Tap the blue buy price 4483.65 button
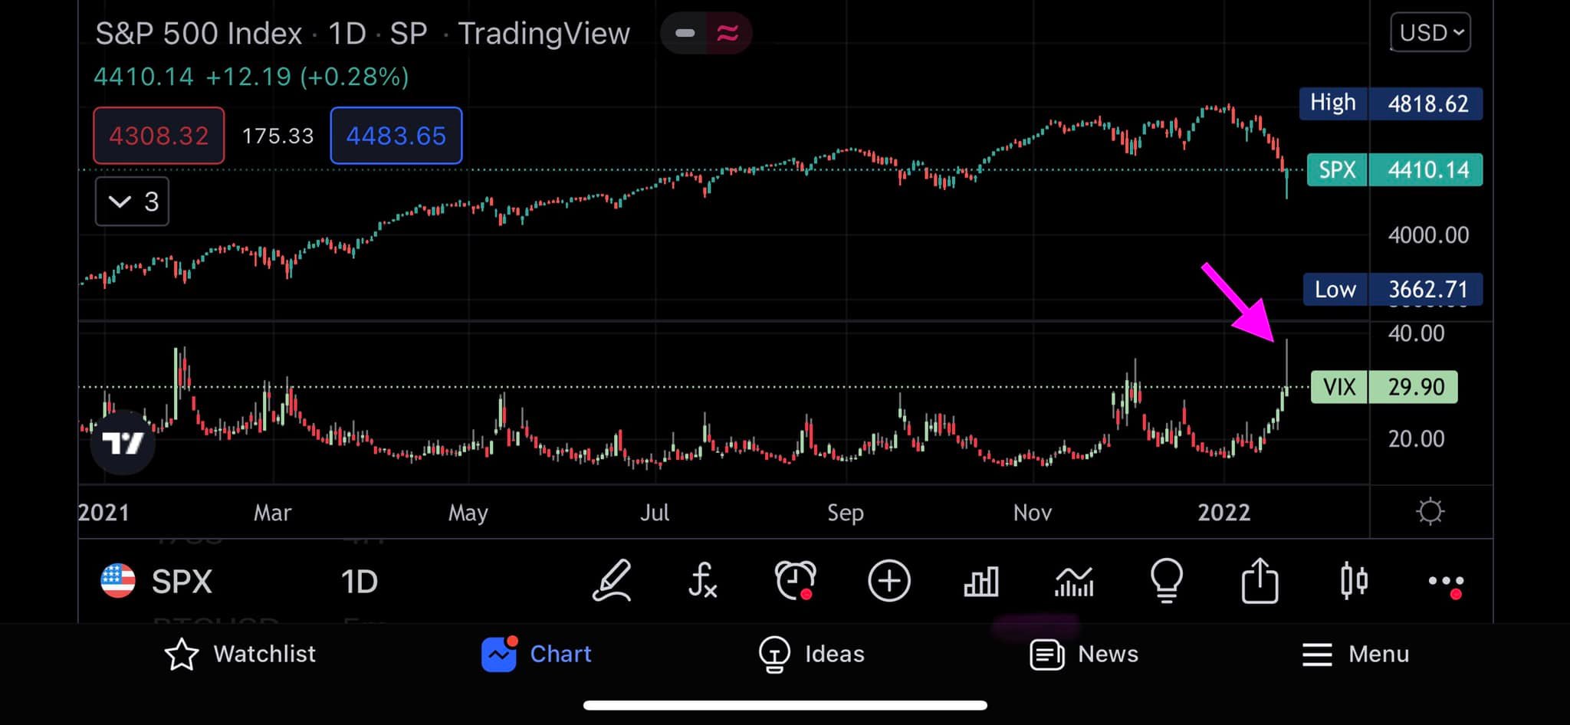Screen dimensions: 1570x725 pos(396,136)
